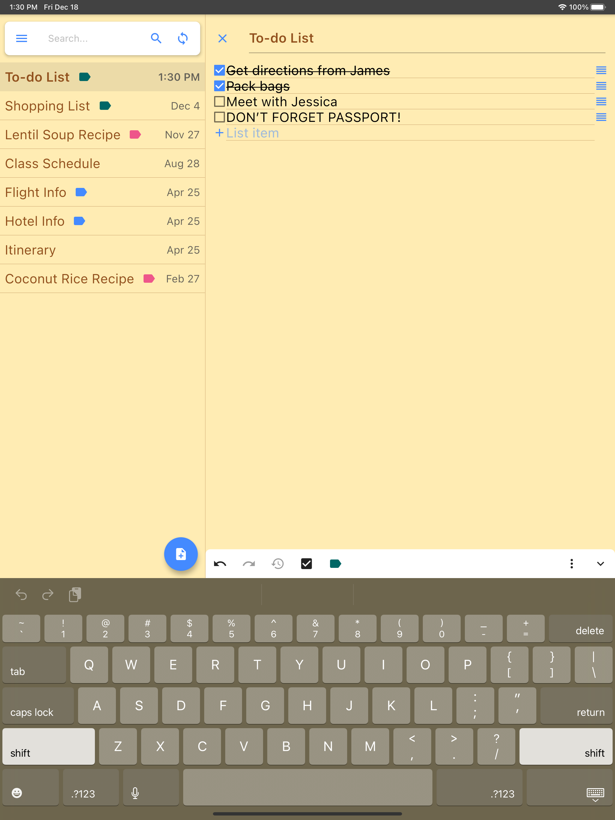Tap the dictation microphone key
Viewport: 615px width, 820px height.
(151, 787)
